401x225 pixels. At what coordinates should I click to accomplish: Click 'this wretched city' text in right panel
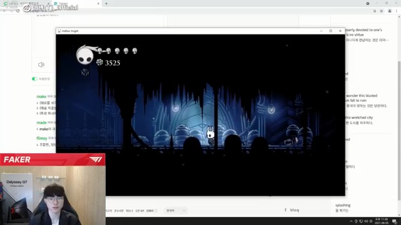point(359,117)
